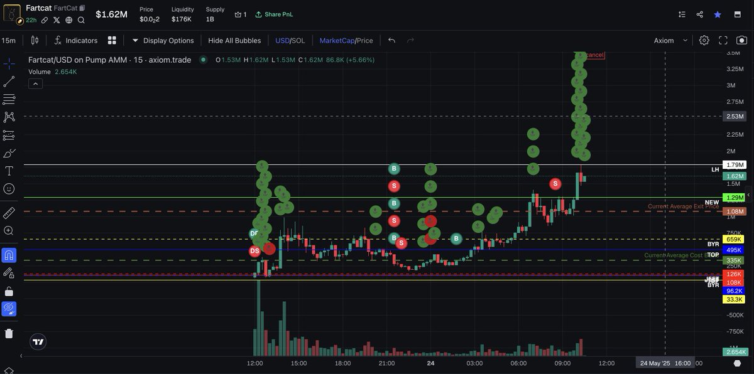Select the Trend Line drawing tool
Image resolution: width=754 pixels, height=374 pixels.
click(8, 82)
